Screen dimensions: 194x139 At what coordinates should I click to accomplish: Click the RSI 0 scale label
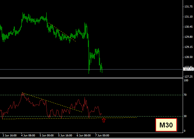(185, 131)
